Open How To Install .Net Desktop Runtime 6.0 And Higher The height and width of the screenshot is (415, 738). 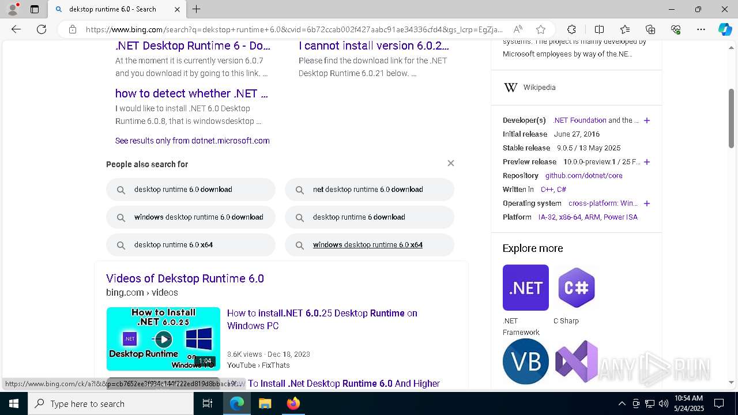tap(344, 383)
